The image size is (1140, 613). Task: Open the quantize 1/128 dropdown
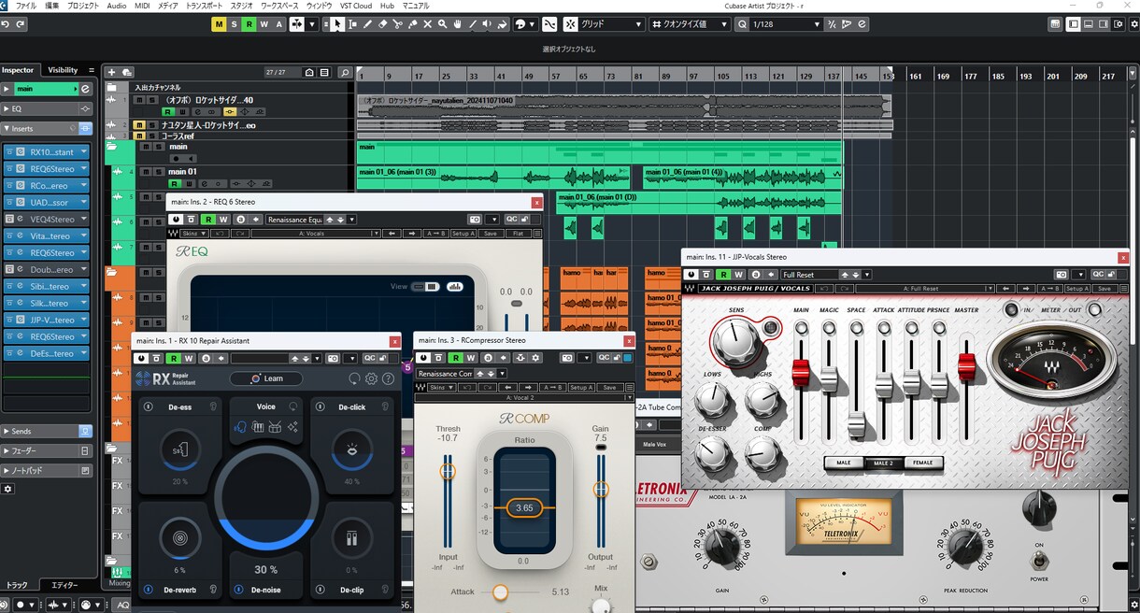point(785,24)
